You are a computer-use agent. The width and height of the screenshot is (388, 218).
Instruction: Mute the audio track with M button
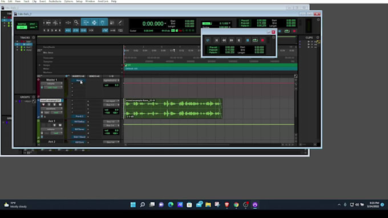click(60, 105)
